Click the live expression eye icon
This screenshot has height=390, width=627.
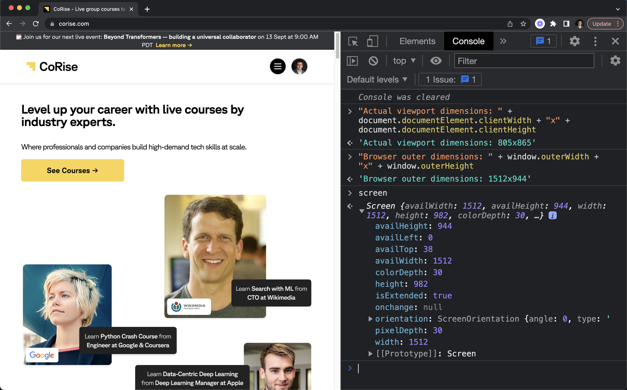pyautogui.click(x=436, y=61)
